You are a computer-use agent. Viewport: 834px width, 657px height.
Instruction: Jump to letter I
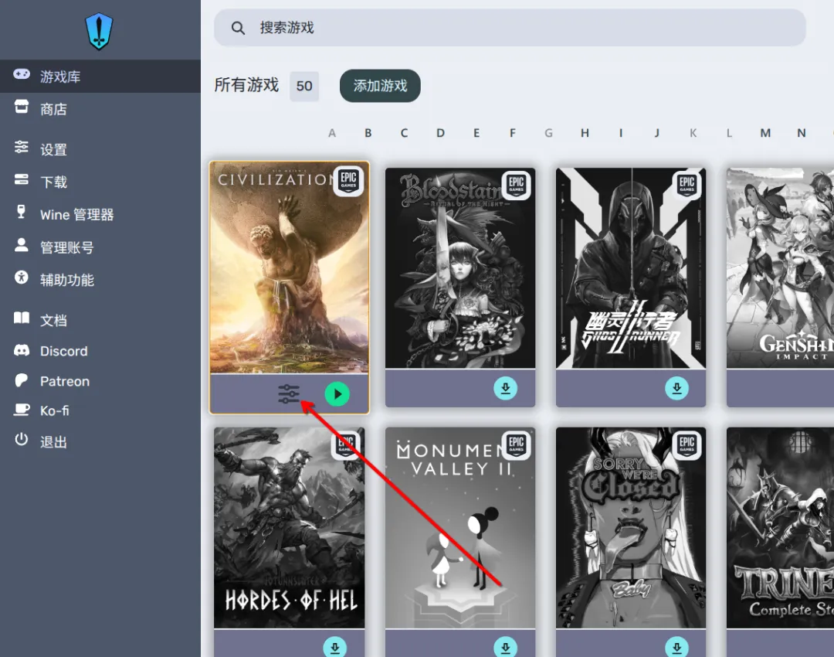(x=621, y=133)
